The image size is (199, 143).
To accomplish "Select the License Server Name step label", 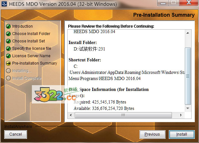I will (31, 56).
